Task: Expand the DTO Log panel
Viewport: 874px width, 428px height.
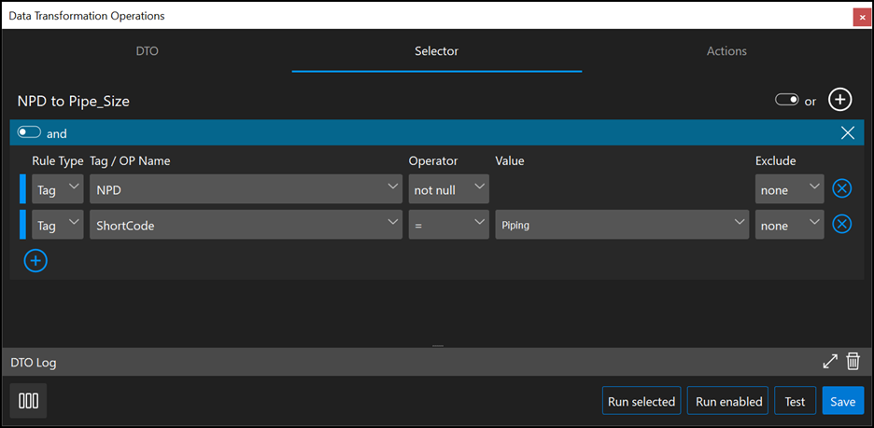Action: point(829,362)
